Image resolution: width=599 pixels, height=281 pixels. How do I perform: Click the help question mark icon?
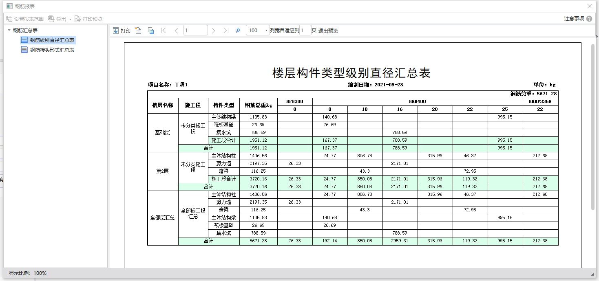(x=589, y=19)
